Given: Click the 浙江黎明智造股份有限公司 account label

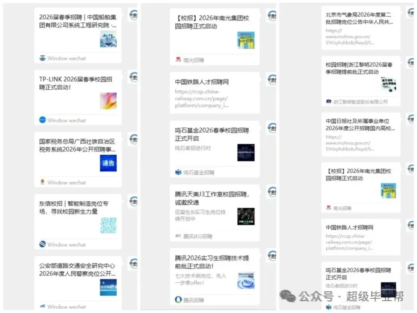Looking at the screenshot, I should point(361,102).
